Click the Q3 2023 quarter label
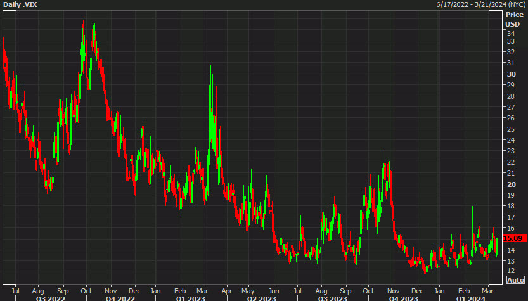Viewport: 528px width, 301px height. pos(333,298)
